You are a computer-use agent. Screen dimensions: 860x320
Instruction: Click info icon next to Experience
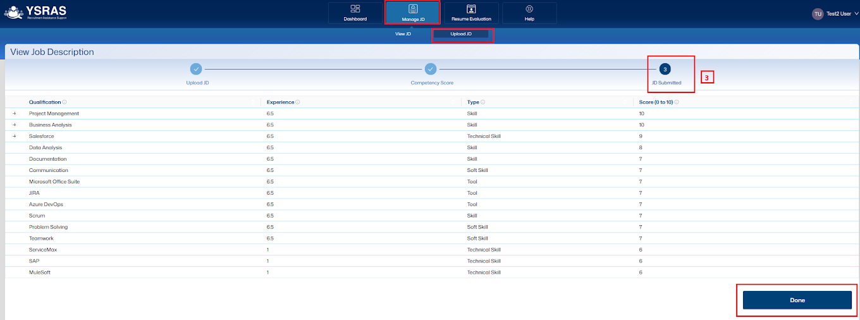[x=298, y=102]
